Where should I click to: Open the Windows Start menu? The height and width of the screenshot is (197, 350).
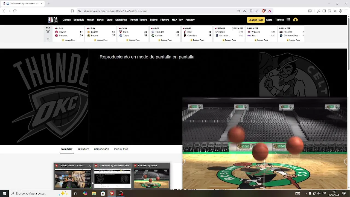click(4, 193)
